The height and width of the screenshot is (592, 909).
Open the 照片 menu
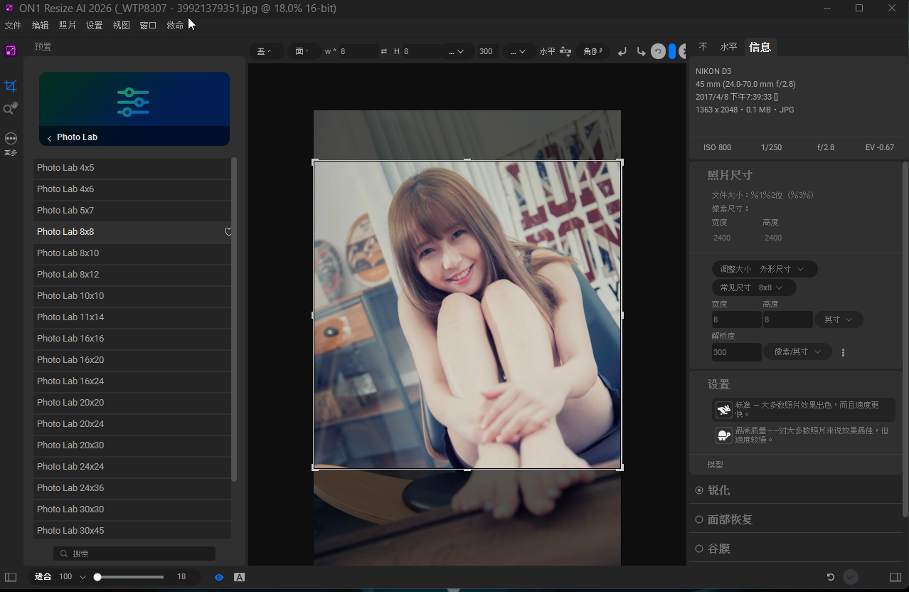(x=68, y=26)
